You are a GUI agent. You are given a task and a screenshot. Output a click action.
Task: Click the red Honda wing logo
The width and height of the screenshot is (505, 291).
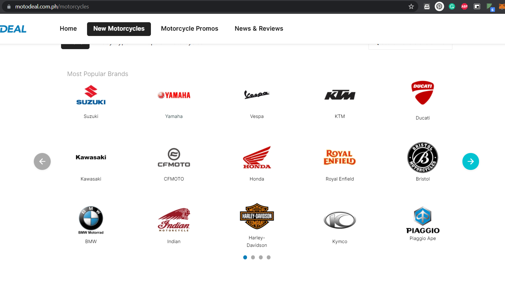click(257, 157)
